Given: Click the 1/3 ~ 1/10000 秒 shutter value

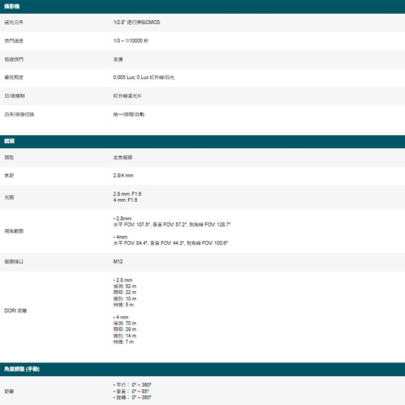Looking at the screenshot, I should [131, 41].
